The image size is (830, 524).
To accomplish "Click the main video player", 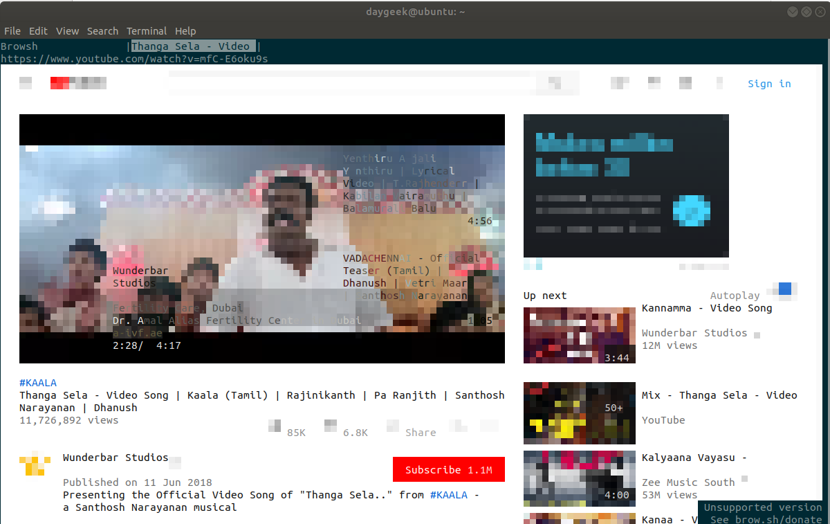I will pyautogui.click(x=262, y=239).
